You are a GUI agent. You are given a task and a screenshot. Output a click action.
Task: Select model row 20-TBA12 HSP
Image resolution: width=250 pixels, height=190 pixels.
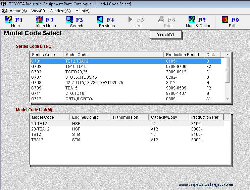click(127, 129)
